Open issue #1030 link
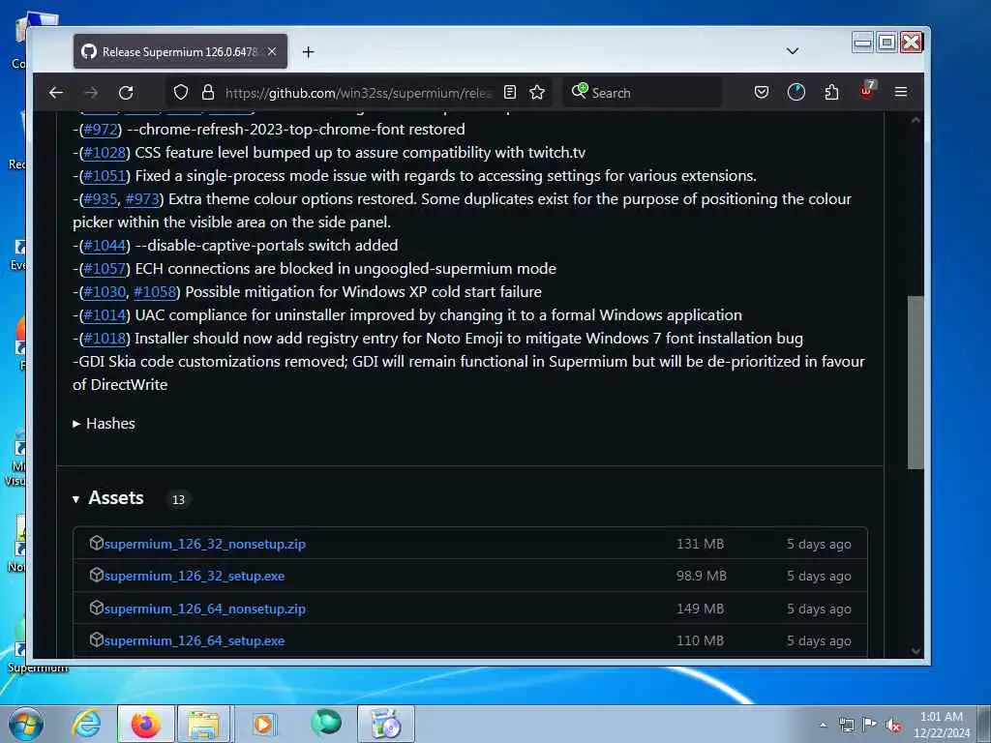Viewport: 991px width, 743px height. pos(105,292)
